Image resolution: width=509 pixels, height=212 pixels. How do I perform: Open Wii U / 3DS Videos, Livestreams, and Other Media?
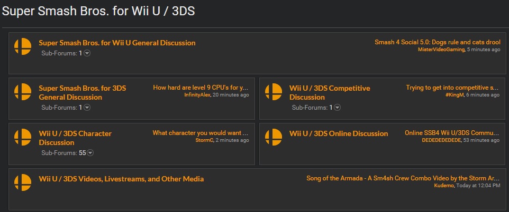(121, 179)
